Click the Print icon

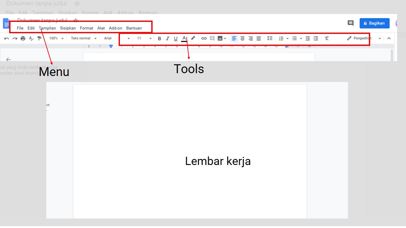(23, 38)
